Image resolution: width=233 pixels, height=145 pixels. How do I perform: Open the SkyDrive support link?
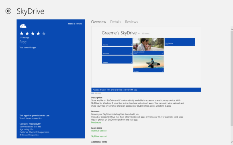pyautogui.click(x=99, y=136)
